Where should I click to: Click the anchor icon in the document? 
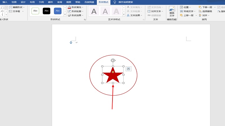point(71,42)
